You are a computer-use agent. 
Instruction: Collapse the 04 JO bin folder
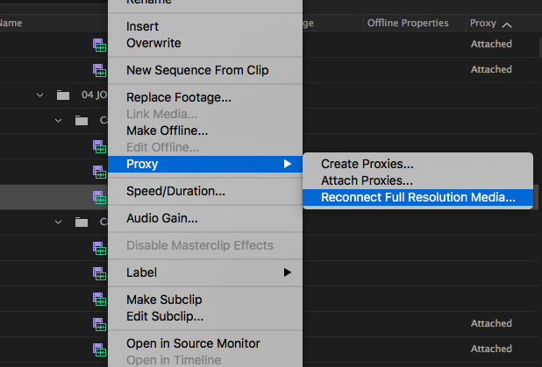39,95
